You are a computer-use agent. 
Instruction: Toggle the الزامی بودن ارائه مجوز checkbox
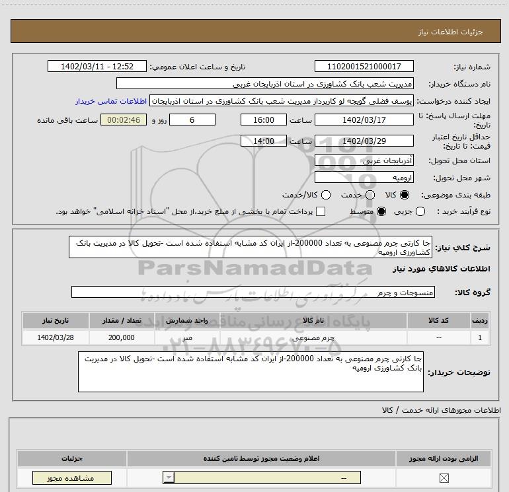(444, 477)
